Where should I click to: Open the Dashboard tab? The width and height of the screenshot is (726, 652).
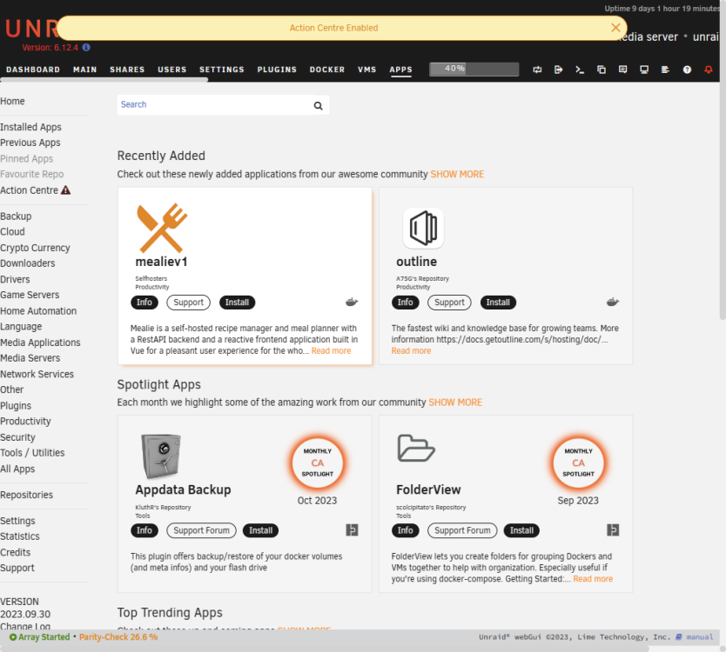tap(33, 70)
